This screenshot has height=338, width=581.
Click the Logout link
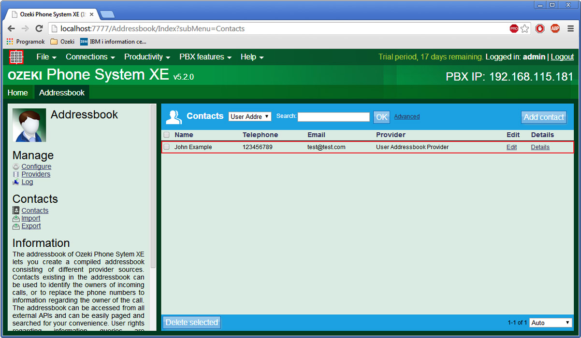562,57
